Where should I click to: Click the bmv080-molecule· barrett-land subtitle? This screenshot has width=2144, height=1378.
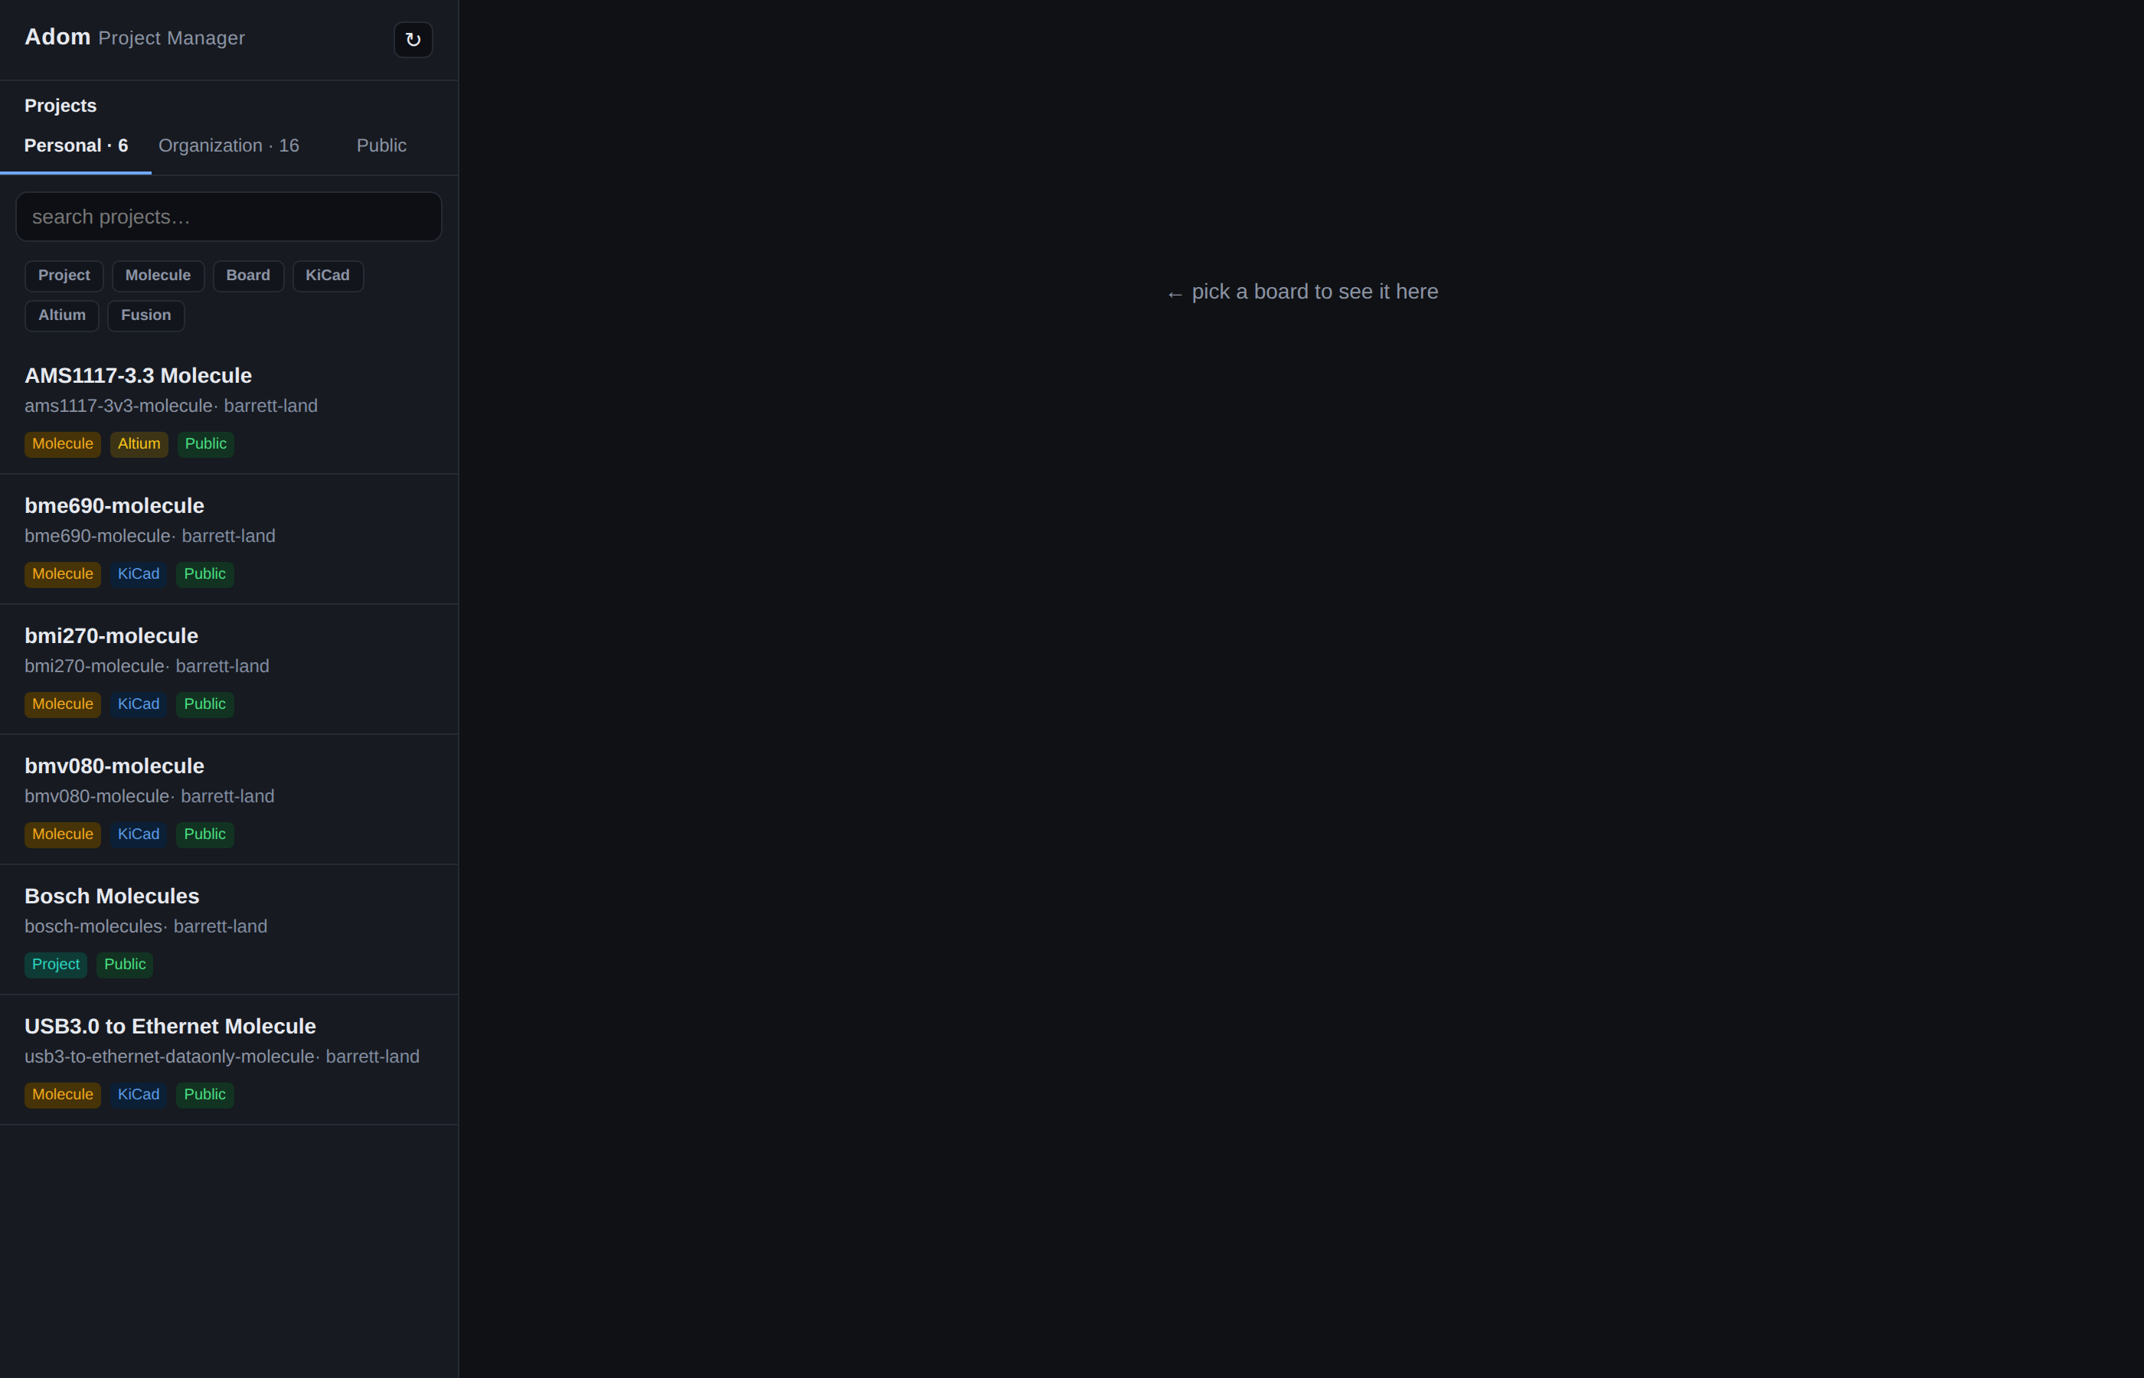(x=149, y=796)
